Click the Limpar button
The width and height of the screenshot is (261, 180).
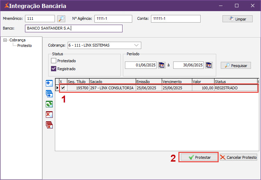coord(237,19)
